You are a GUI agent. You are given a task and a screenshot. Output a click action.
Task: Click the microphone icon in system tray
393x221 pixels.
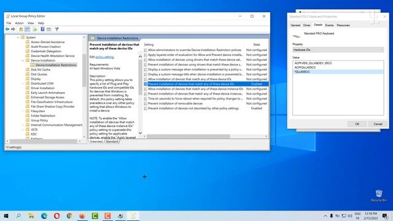tap(332, 215)
